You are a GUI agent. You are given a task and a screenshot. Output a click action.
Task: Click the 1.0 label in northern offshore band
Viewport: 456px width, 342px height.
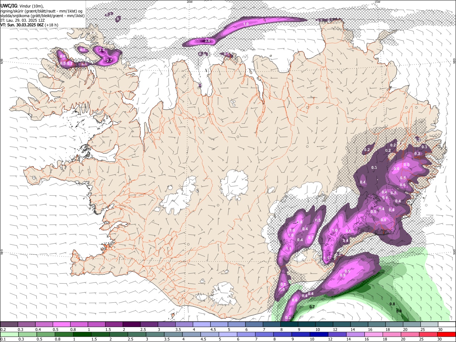[246, 24]
